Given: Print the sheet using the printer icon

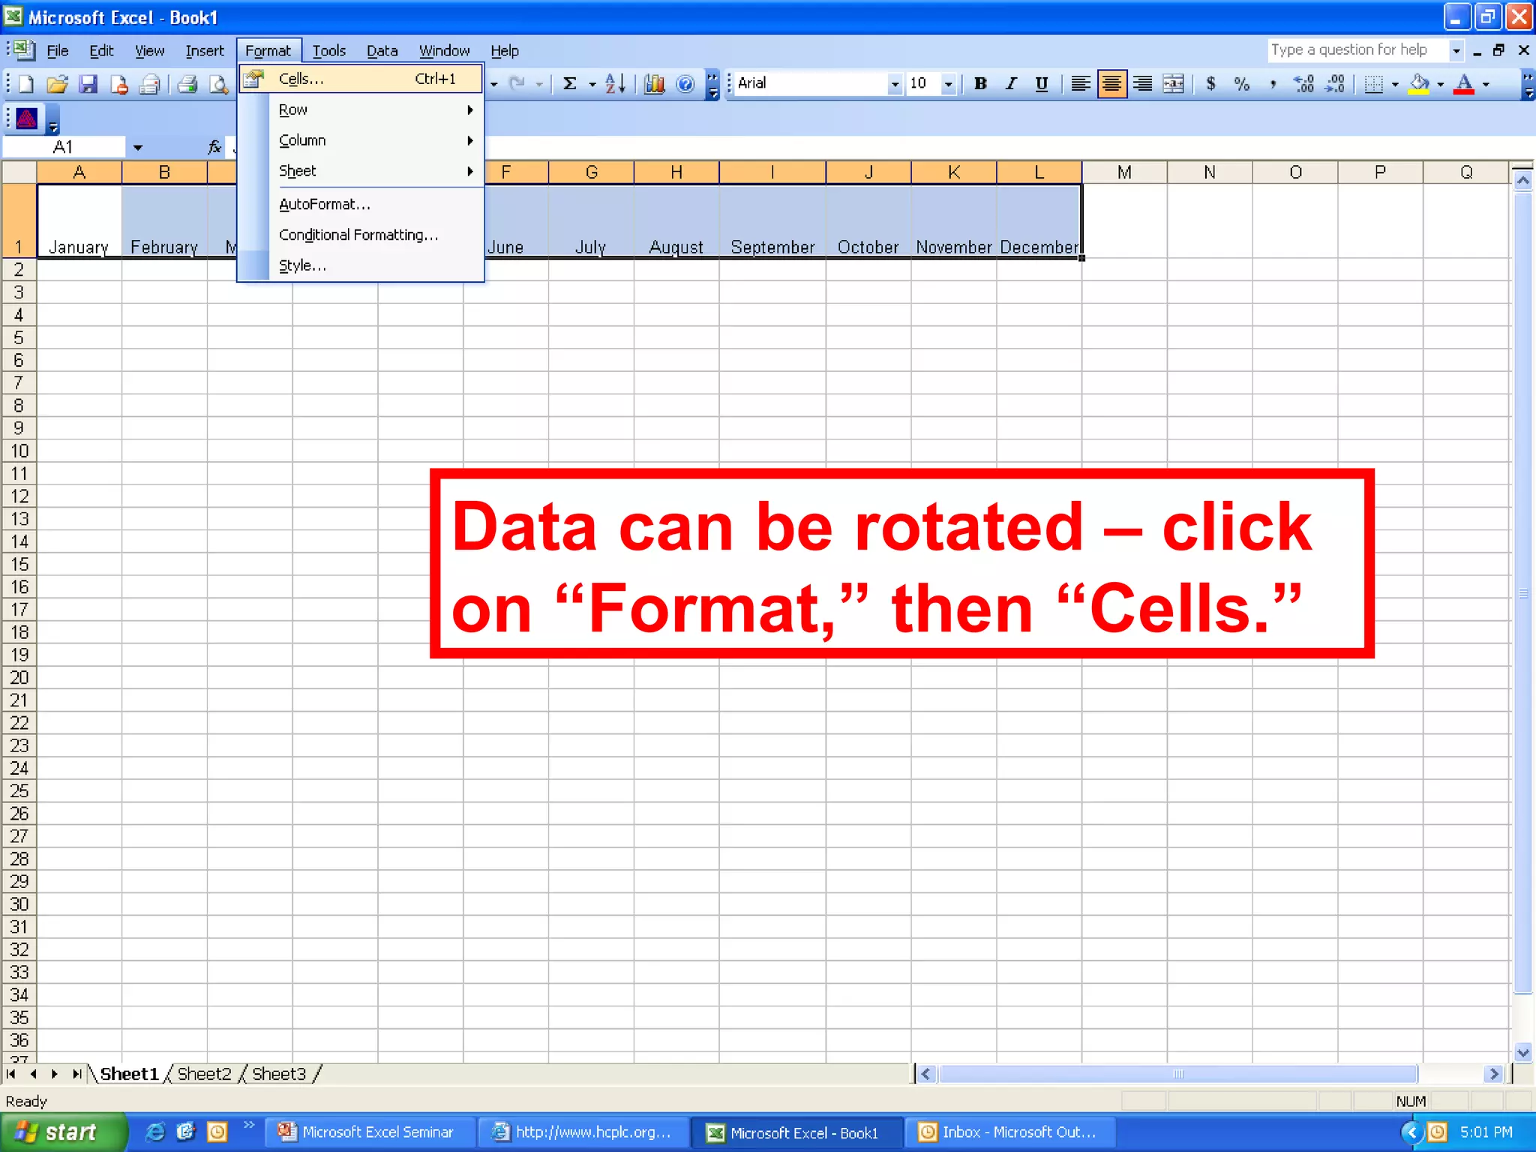Looking at the screenshot, I should [x=187, y=84].
